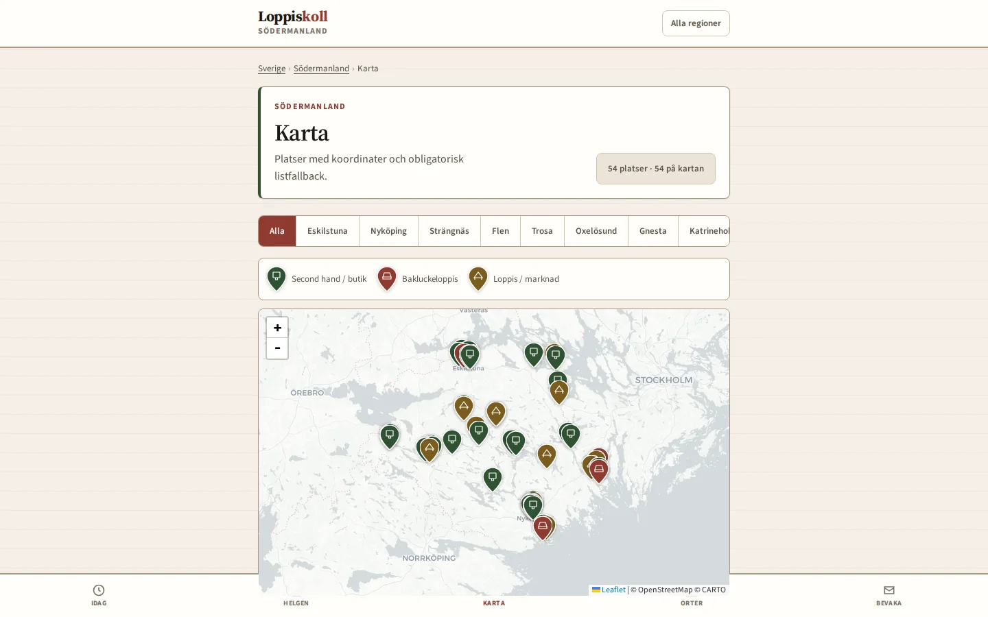Image resolution: width=988 pixels, height=617 pixels.
Task: Choose the Trosa filter tab
Action: (x=542, y=231)
